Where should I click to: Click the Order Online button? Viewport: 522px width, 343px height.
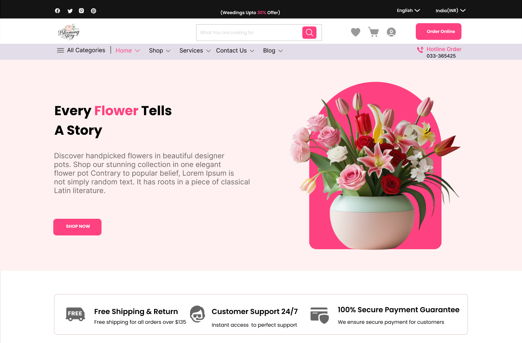tap(439, 32)
